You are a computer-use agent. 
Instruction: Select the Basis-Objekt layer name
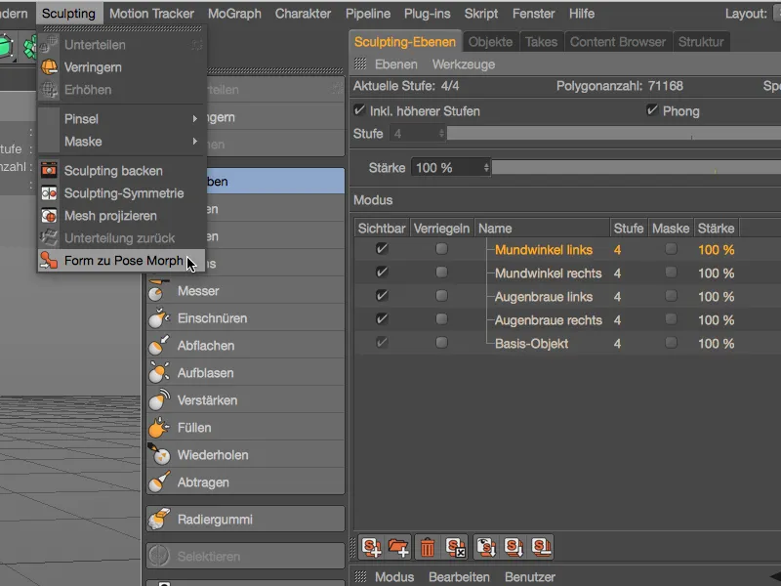tap(531, 344)
